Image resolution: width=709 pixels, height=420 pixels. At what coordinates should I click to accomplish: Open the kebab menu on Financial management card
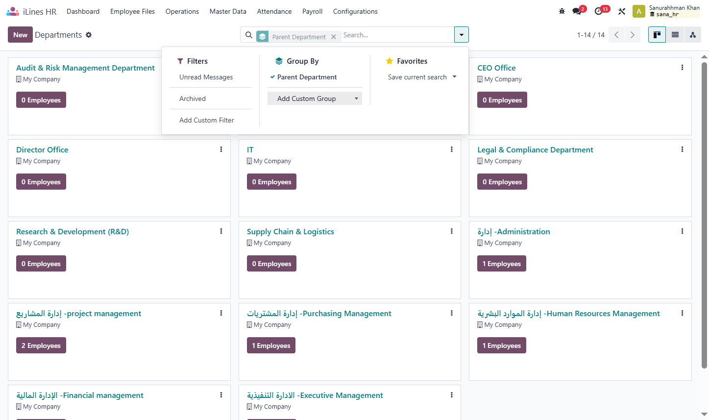[221, 395]
